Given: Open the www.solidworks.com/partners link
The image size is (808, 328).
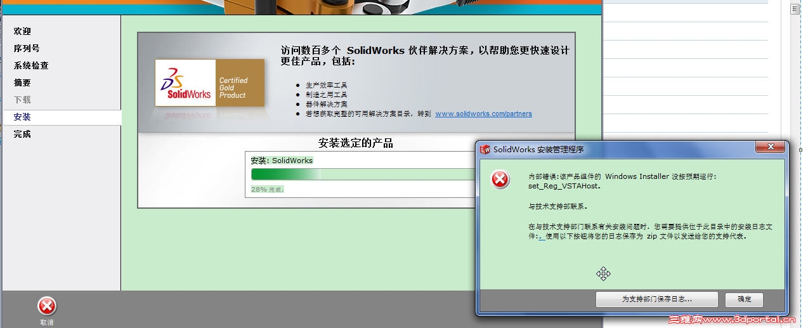Looking at the screenshot, I should [x=483, y=114].
